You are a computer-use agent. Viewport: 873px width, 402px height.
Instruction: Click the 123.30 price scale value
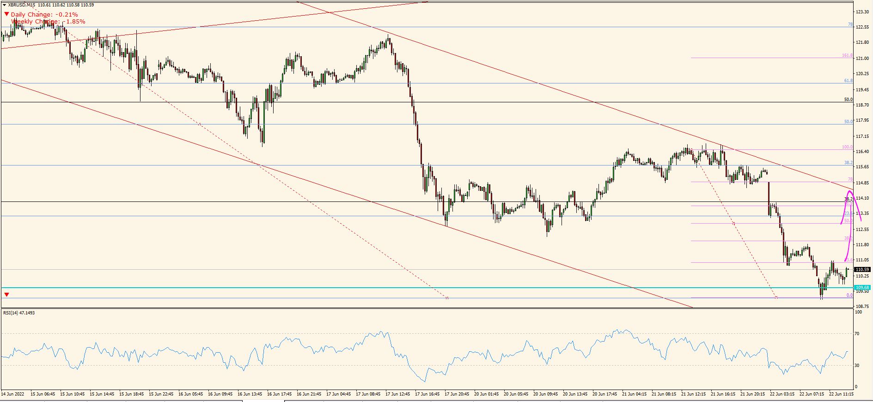862,12
